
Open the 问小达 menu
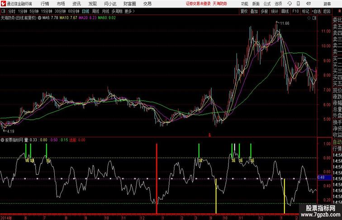click(x=110, y=4)
